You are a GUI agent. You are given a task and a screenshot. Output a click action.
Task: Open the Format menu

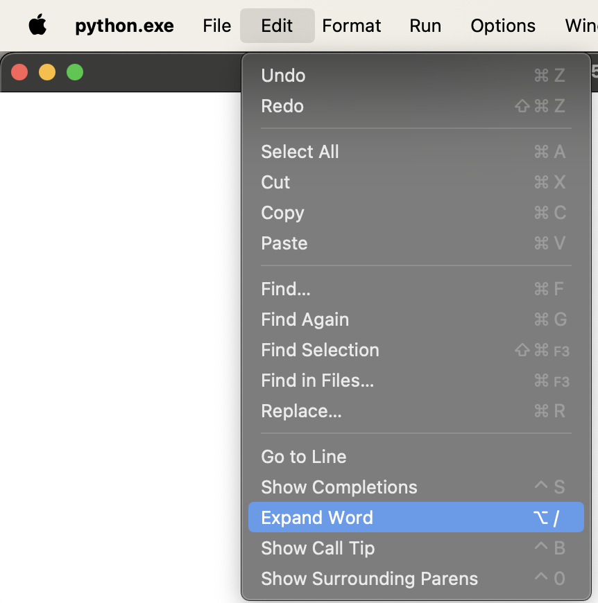[x=352, y=26]
